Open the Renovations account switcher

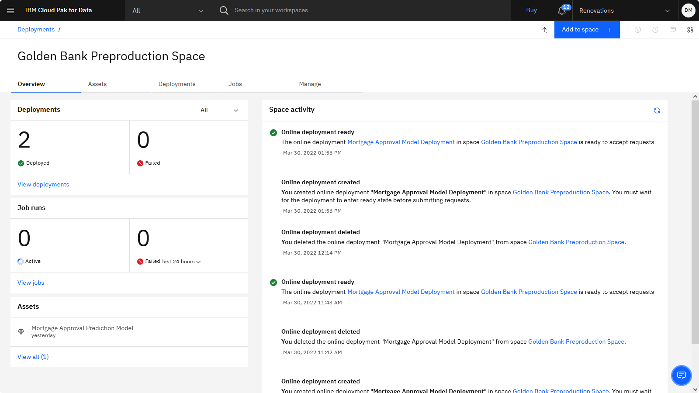[x=625, y=10]
